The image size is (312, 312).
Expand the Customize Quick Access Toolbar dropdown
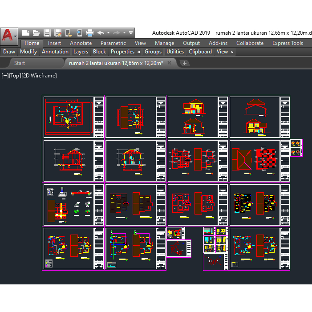click(x=131, y=33)
